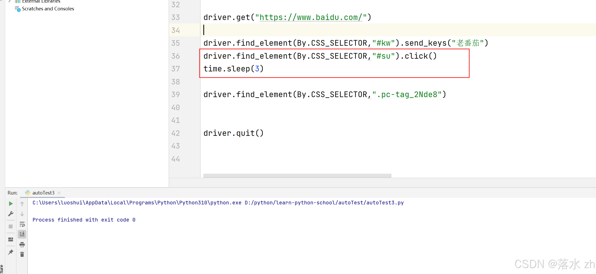Click the Run: panel label
This screenshot has width=596, height=274.
[12, 193]
